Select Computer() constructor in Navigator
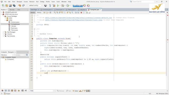The width and height of the screenshot is (169, 95). click(11, 59)
